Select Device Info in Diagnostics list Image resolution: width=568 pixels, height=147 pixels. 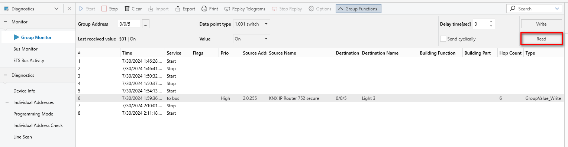(x=24, y=91)
